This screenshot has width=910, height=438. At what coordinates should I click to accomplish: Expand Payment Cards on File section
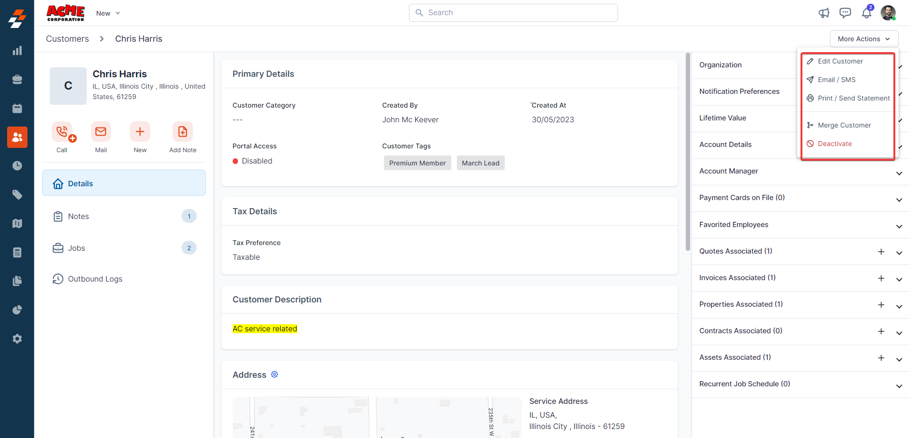[899, 200]
